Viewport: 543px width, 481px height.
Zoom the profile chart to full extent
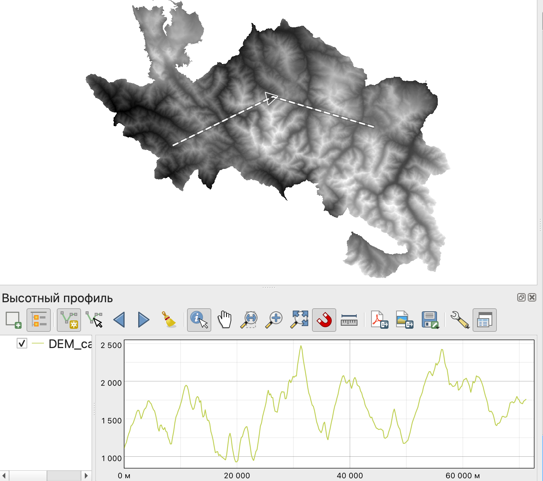pyautogui.click(x=299, y=320)
